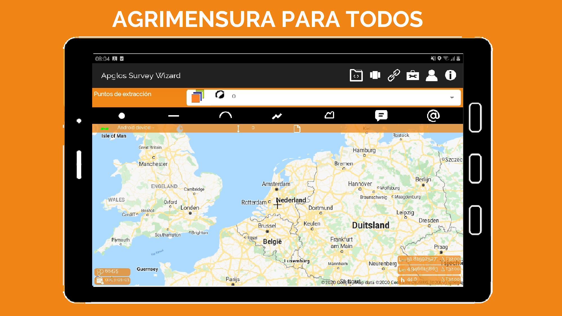Image resolution: width=562 pixels, height=316 pixels.
Task: Tap the document page icon in strip
Action: pyautogui.click(x=297, y=129)
